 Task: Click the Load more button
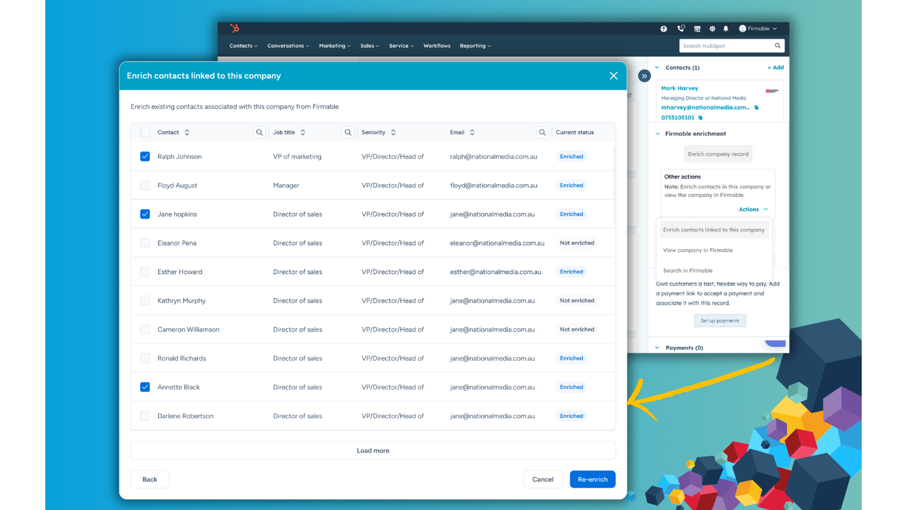click(373, 451)
